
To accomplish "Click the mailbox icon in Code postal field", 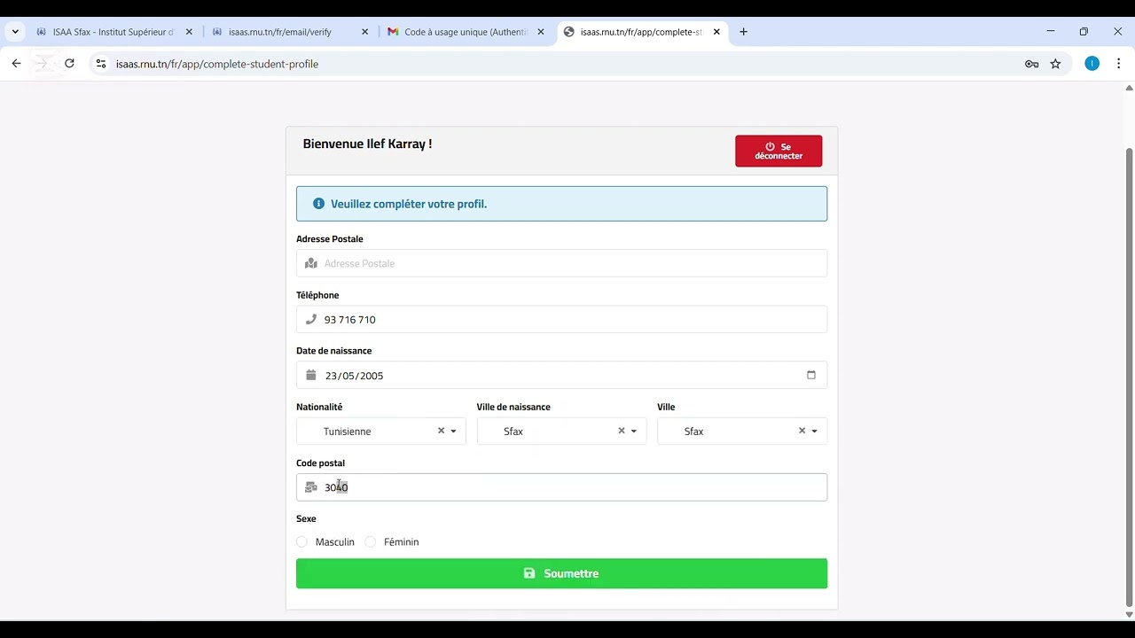I will [310, 487].
